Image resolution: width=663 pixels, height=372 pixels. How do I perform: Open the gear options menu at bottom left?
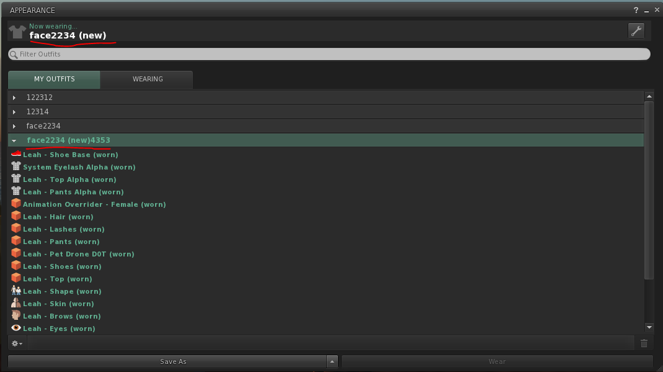click(x=16, y=343)
